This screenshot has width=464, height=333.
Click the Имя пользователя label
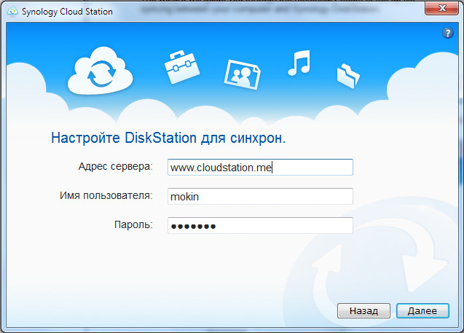point(106,195)
